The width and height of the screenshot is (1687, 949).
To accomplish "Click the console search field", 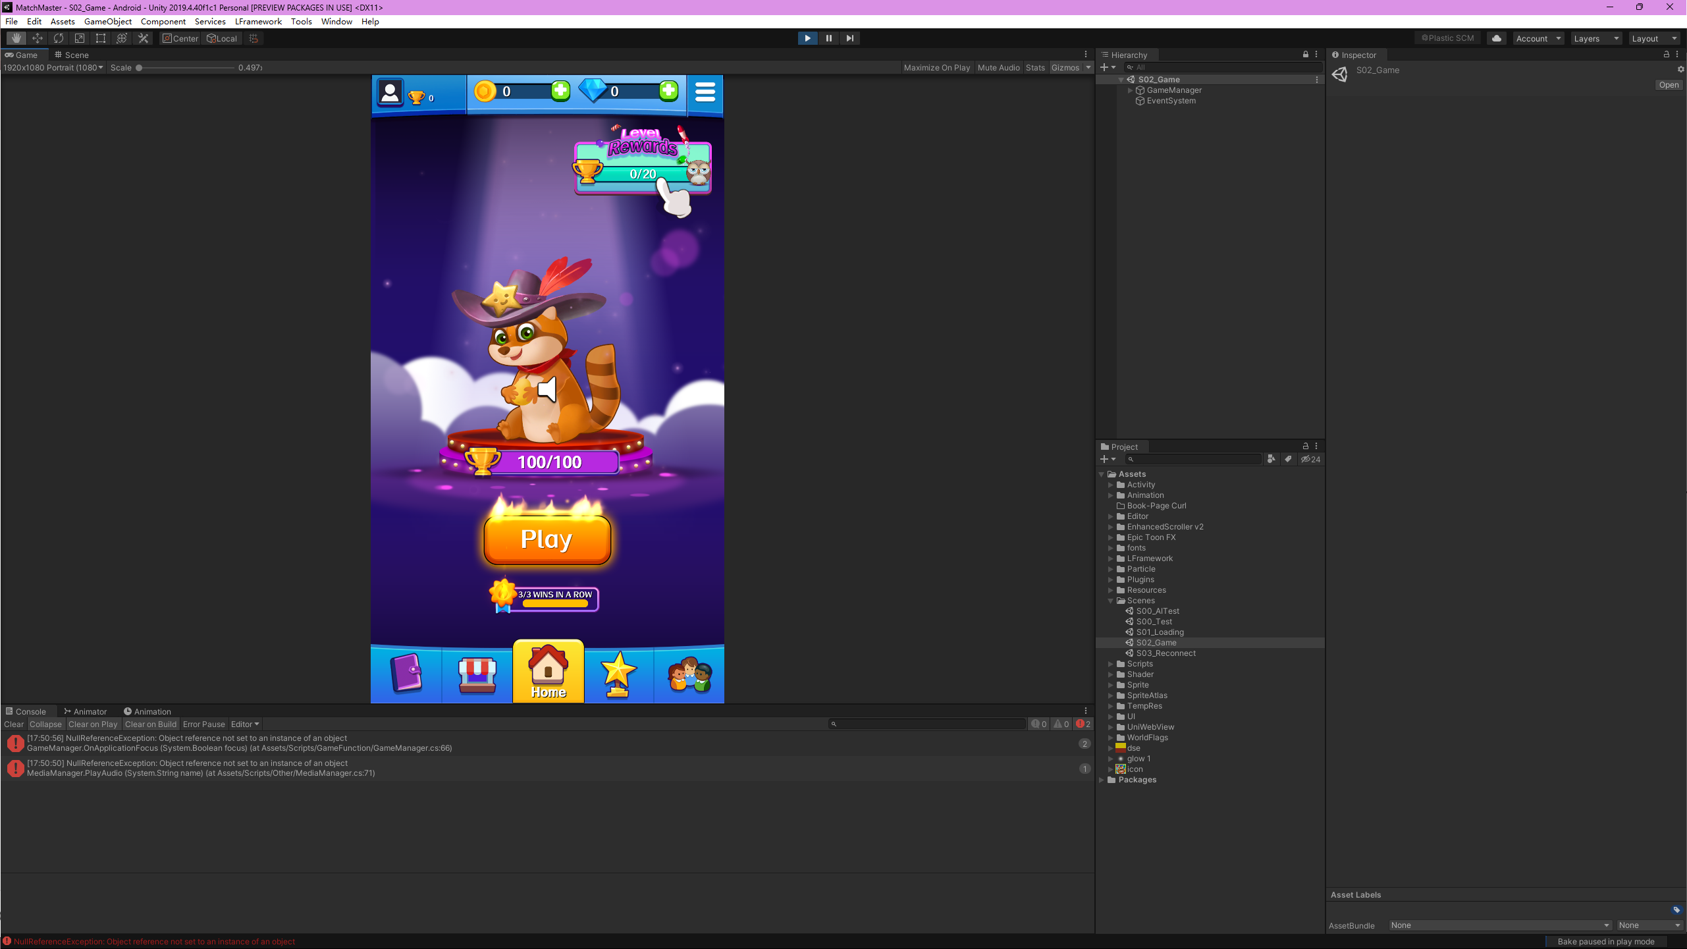I will pyautogui.click(x=926, y=724).
